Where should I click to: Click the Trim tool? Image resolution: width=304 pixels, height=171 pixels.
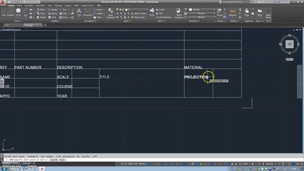pos(63,9)
